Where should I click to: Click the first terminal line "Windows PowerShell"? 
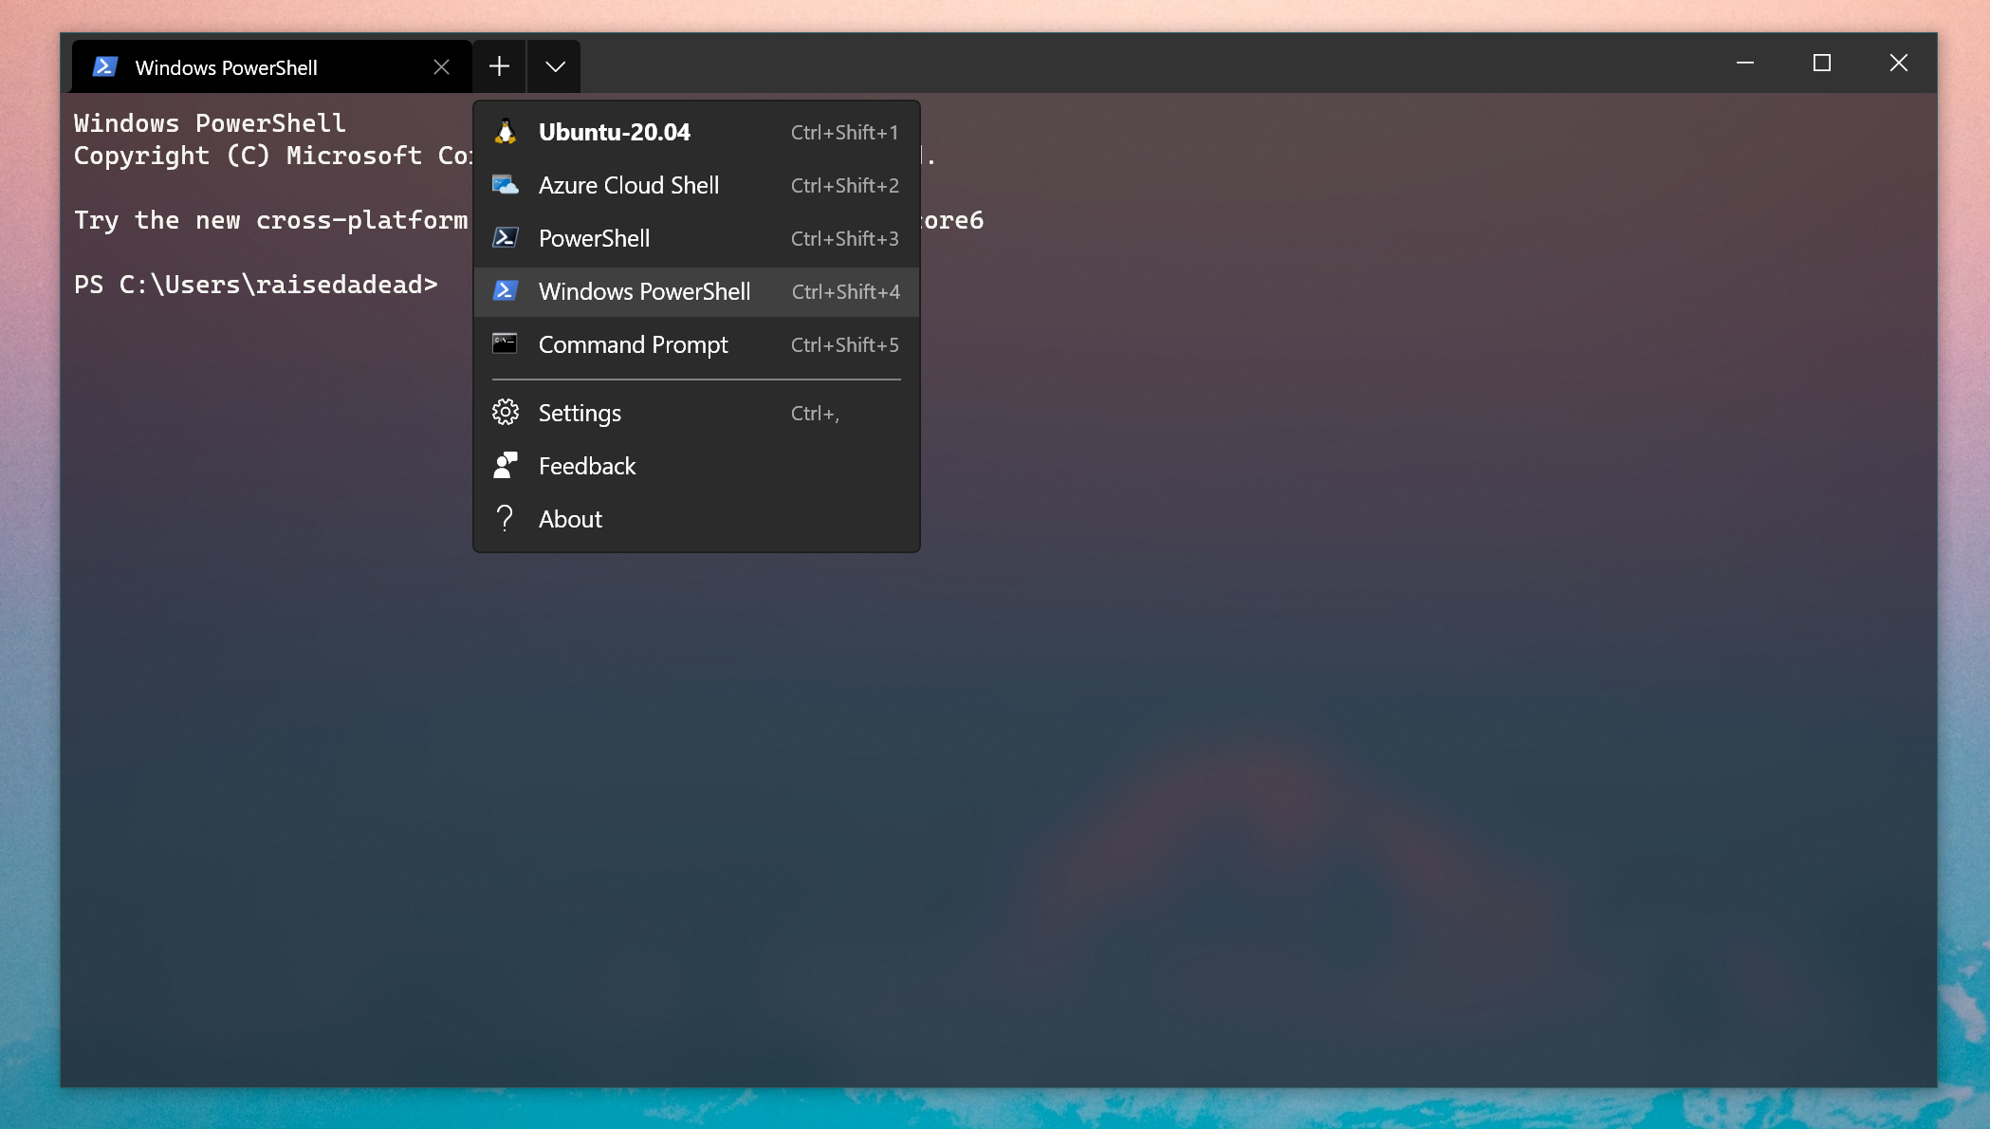point(211,123)
